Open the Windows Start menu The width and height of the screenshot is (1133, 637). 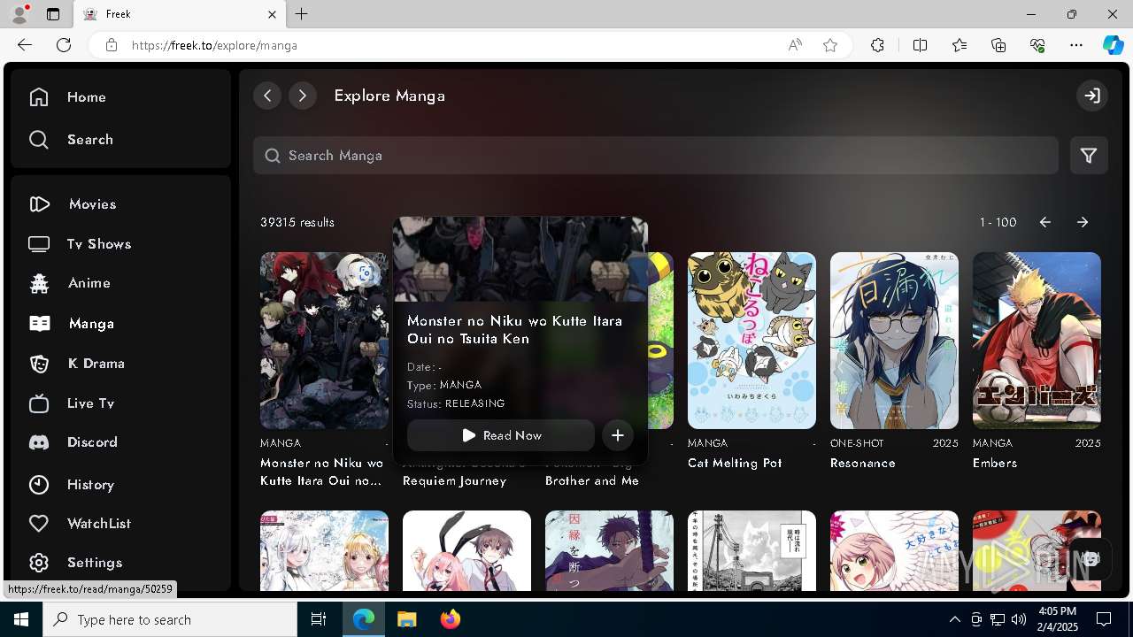click(x=21, y=619)
